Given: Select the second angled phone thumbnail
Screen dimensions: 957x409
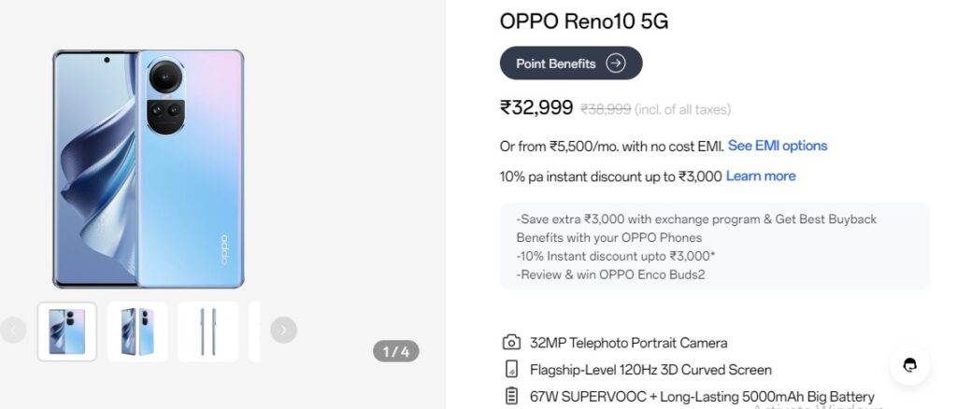Looking at the screenshot, I should coord(137,331).
